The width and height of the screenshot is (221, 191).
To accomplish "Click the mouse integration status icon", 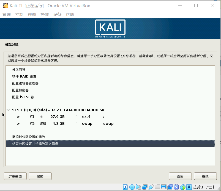I will pos(183,187).
